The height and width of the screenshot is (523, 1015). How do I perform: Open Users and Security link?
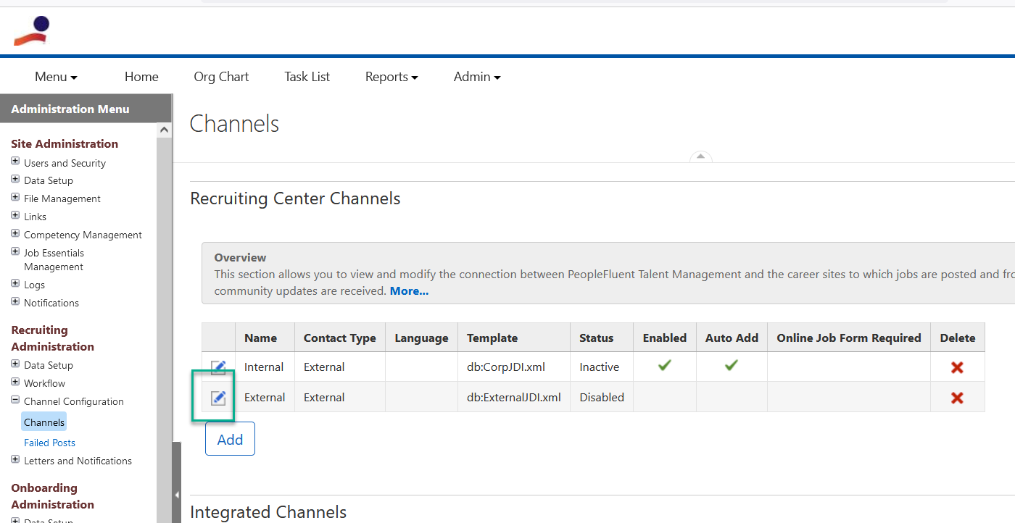click(65, 163)
